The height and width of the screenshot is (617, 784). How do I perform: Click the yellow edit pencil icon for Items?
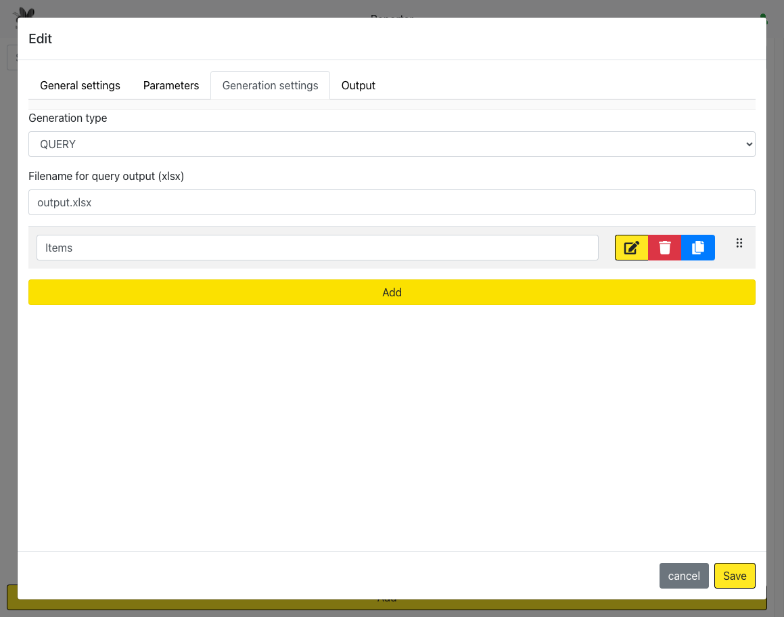pos(631,248)
